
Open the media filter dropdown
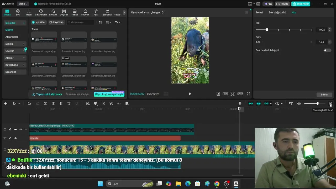point(118,22)
